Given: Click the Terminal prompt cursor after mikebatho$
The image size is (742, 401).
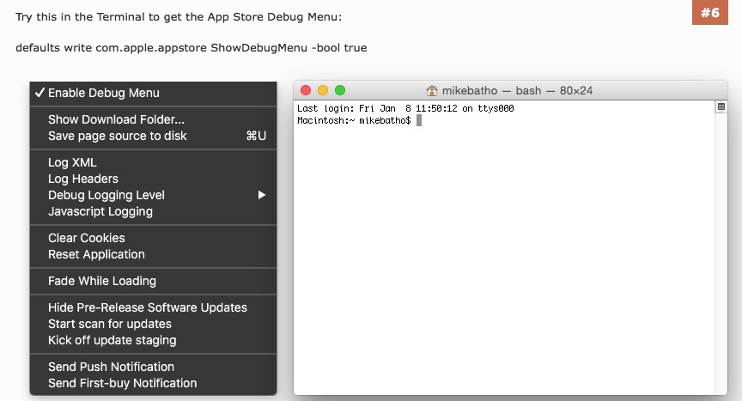Looking at the screenshot, I should coord(419,120).
